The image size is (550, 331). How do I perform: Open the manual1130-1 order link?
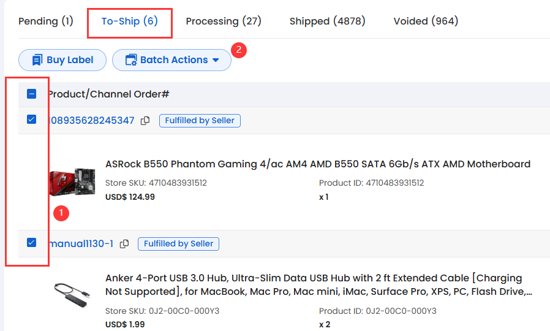[81, 243]
